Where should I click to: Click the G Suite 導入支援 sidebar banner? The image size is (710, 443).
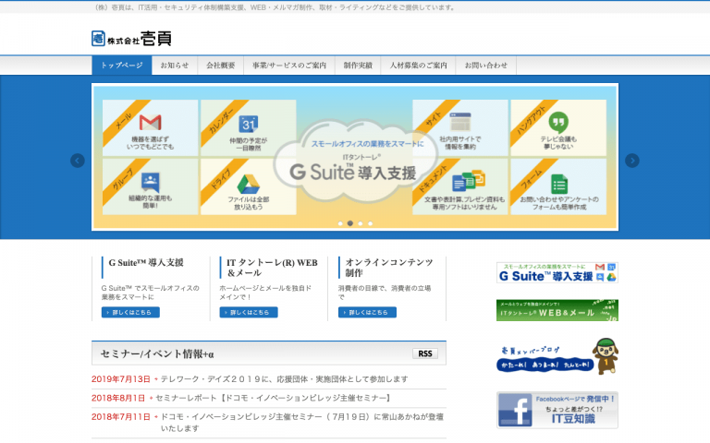point(557,272)
